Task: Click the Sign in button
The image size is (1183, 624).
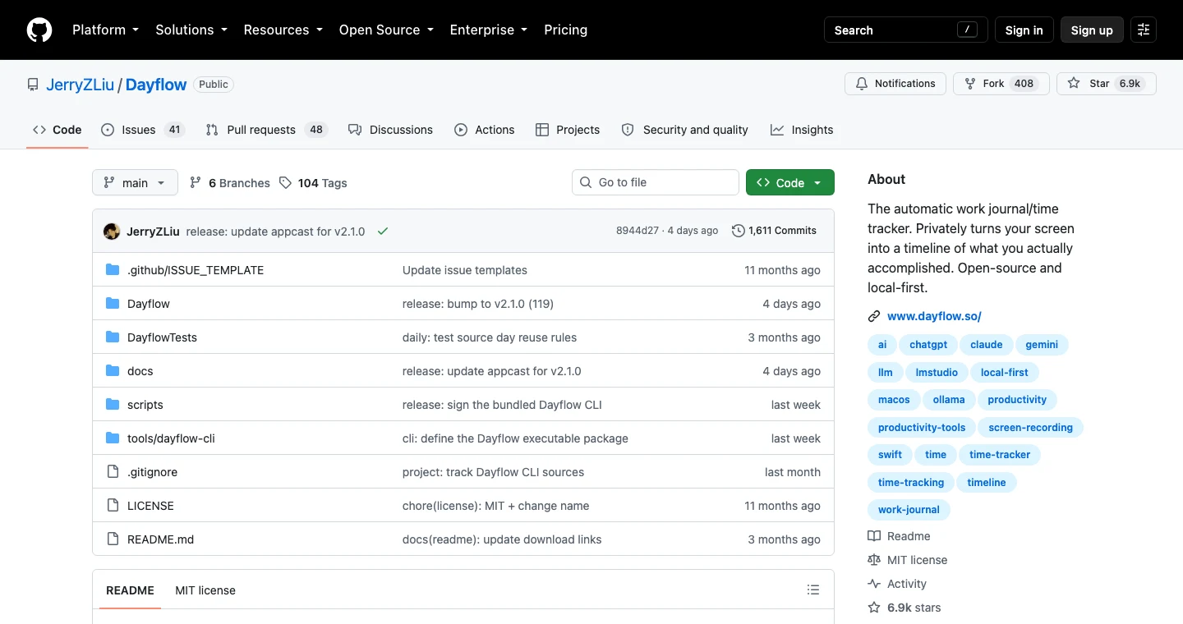Action: pos(1024,30)
